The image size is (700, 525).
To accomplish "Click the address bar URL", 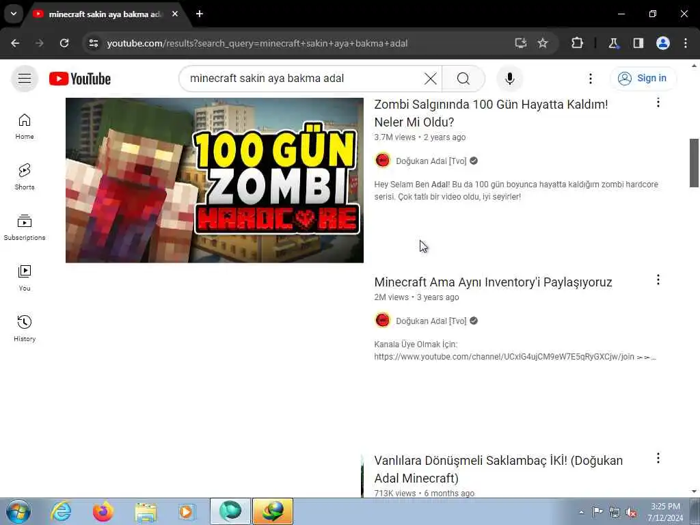I will point(257,43).
